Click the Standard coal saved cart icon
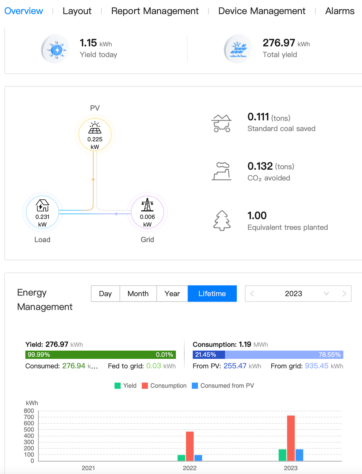This screenshot has width=362, height=474. [222, 123]
